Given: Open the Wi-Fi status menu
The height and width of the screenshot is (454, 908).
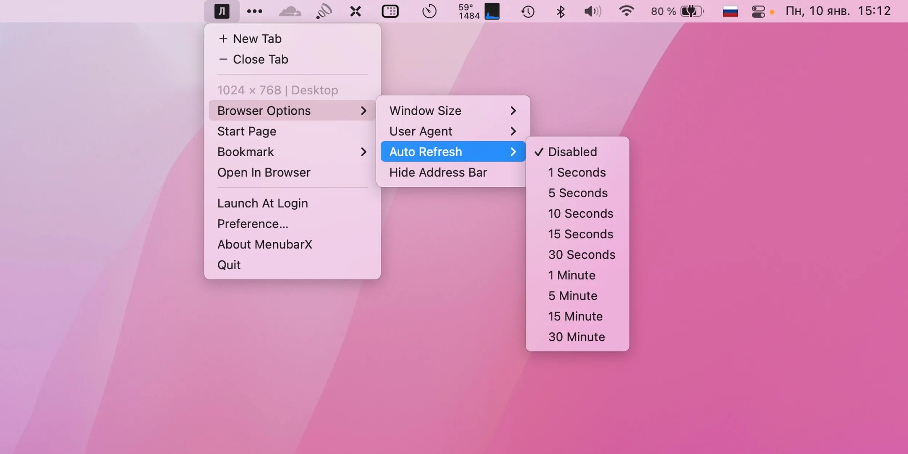Looking at the screenshot, I should click(626, 11).
